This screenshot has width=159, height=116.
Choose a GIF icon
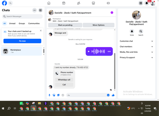[63, 95]
